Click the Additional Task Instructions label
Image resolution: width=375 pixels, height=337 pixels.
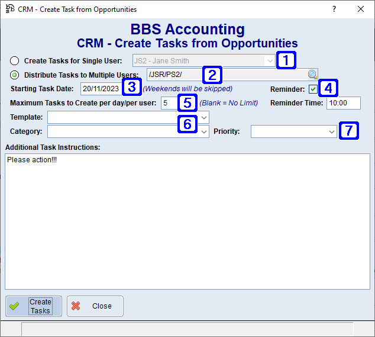coord(53,147)
